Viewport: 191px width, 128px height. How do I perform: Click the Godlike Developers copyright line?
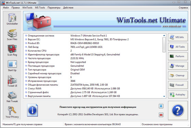coord(98,114)
